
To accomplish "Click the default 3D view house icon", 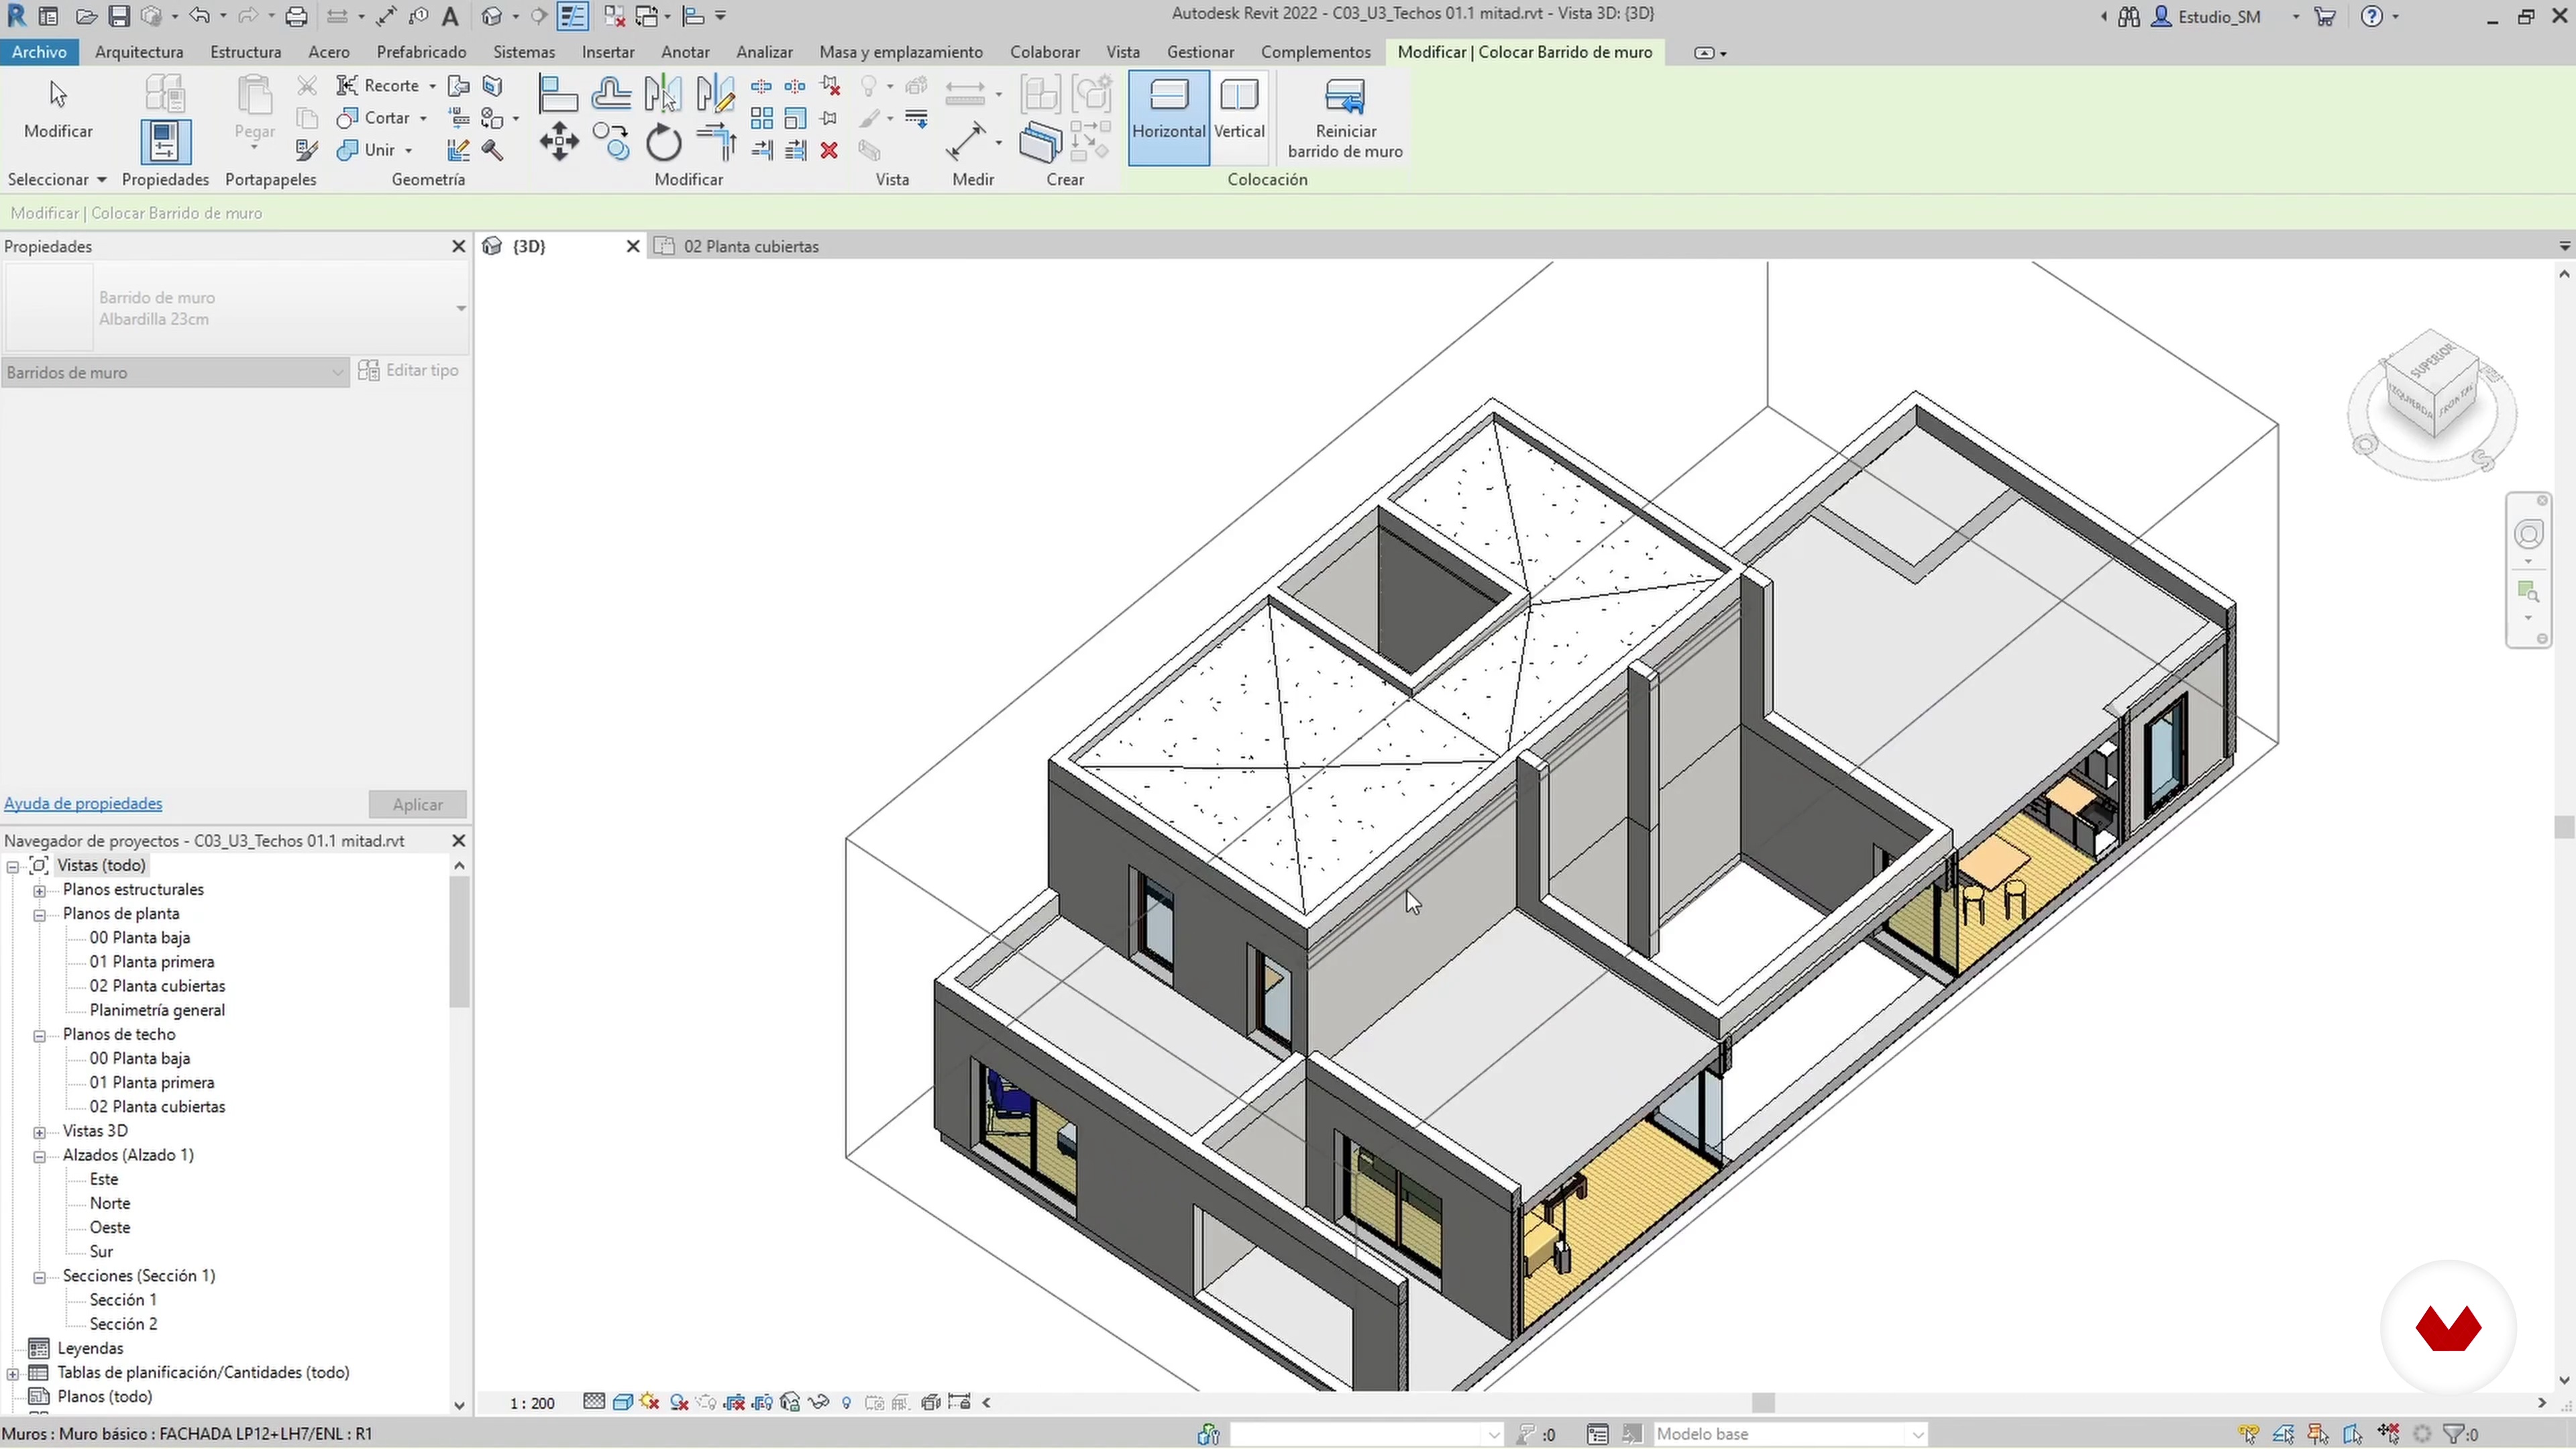I will [491, 16].
